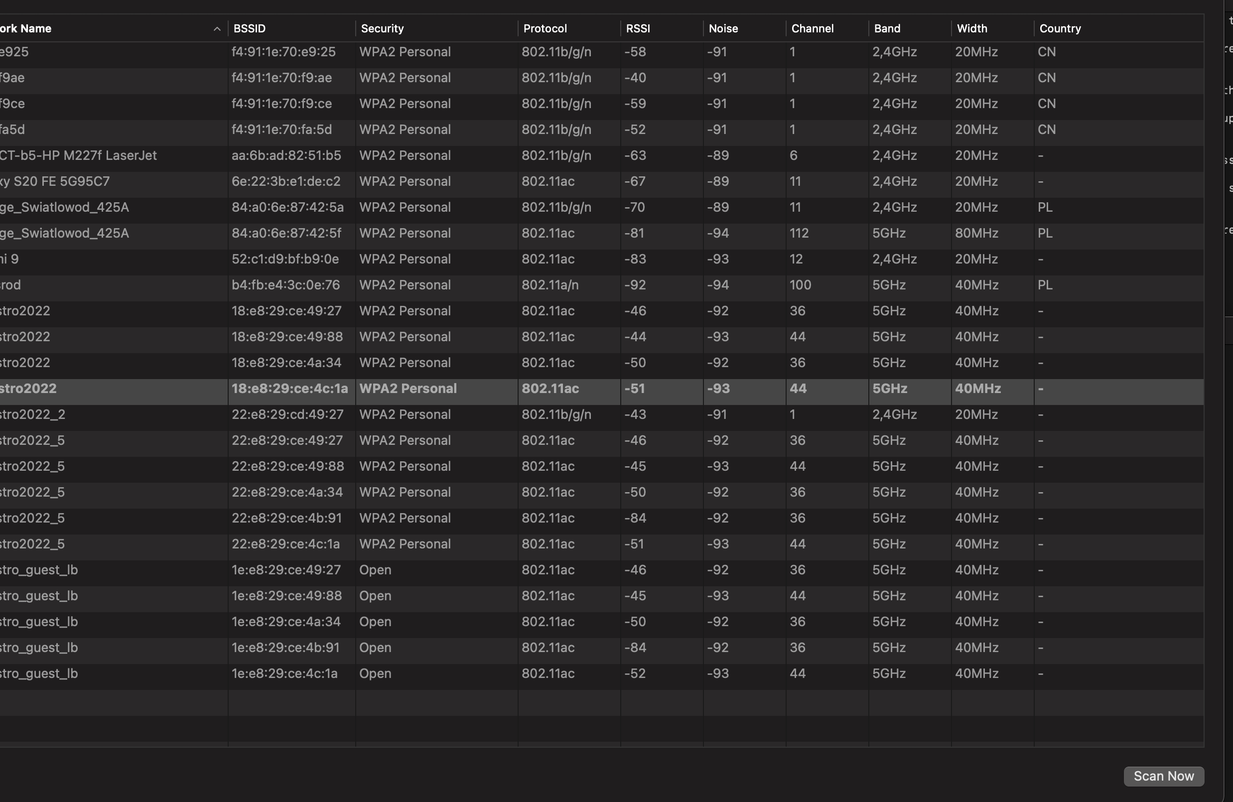Select row with BSSID 84:a0:6e:87:42:5f
The height and width of the screenshot is (802, 1233).
[286, 233]
